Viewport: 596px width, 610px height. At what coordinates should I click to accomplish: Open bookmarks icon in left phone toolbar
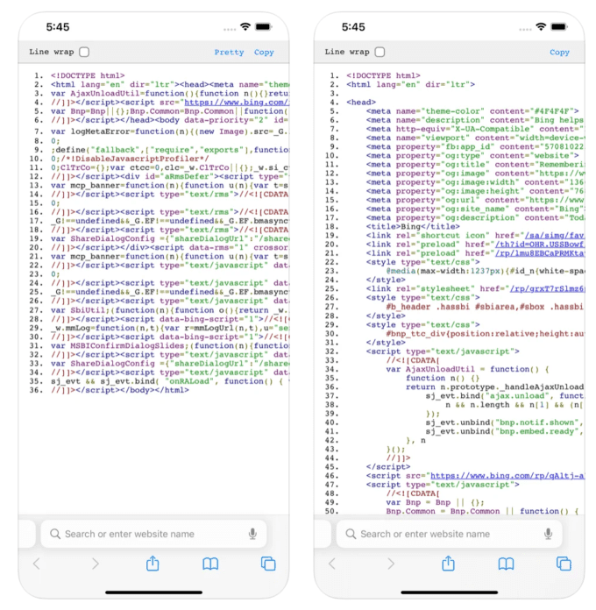click(x=210, y=564)
